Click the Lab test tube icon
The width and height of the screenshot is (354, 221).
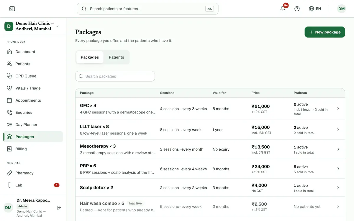click(x=9, y=185)
